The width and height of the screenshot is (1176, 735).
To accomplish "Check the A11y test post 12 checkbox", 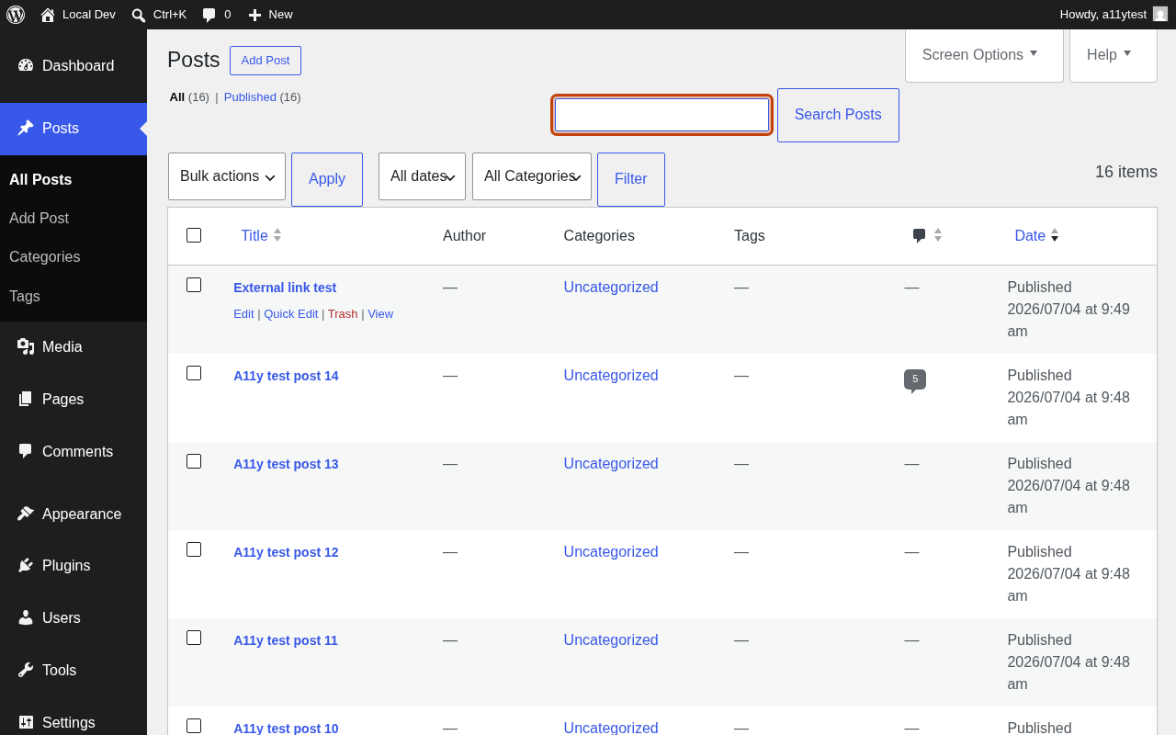I will 194,549.
